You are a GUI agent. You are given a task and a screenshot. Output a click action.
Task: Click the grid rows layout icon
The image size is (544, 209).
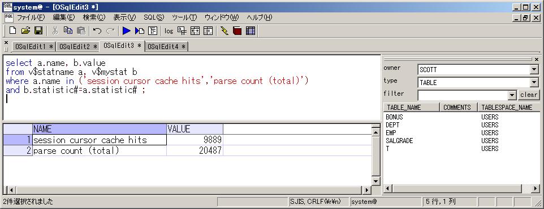(x=208, y=31)
